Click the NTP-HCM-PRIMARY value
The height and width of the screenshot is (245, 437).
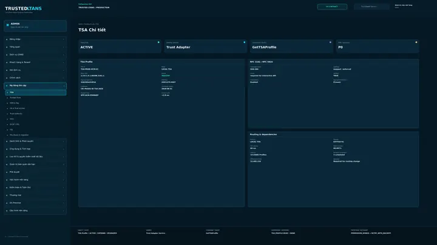pos(89,96)
